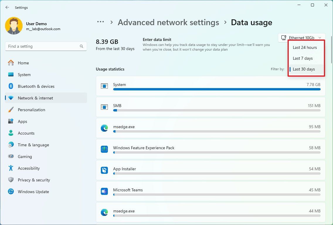Select the Last 7 days filter
Viewport: 333px width, 225px height.
click(303, 58)
